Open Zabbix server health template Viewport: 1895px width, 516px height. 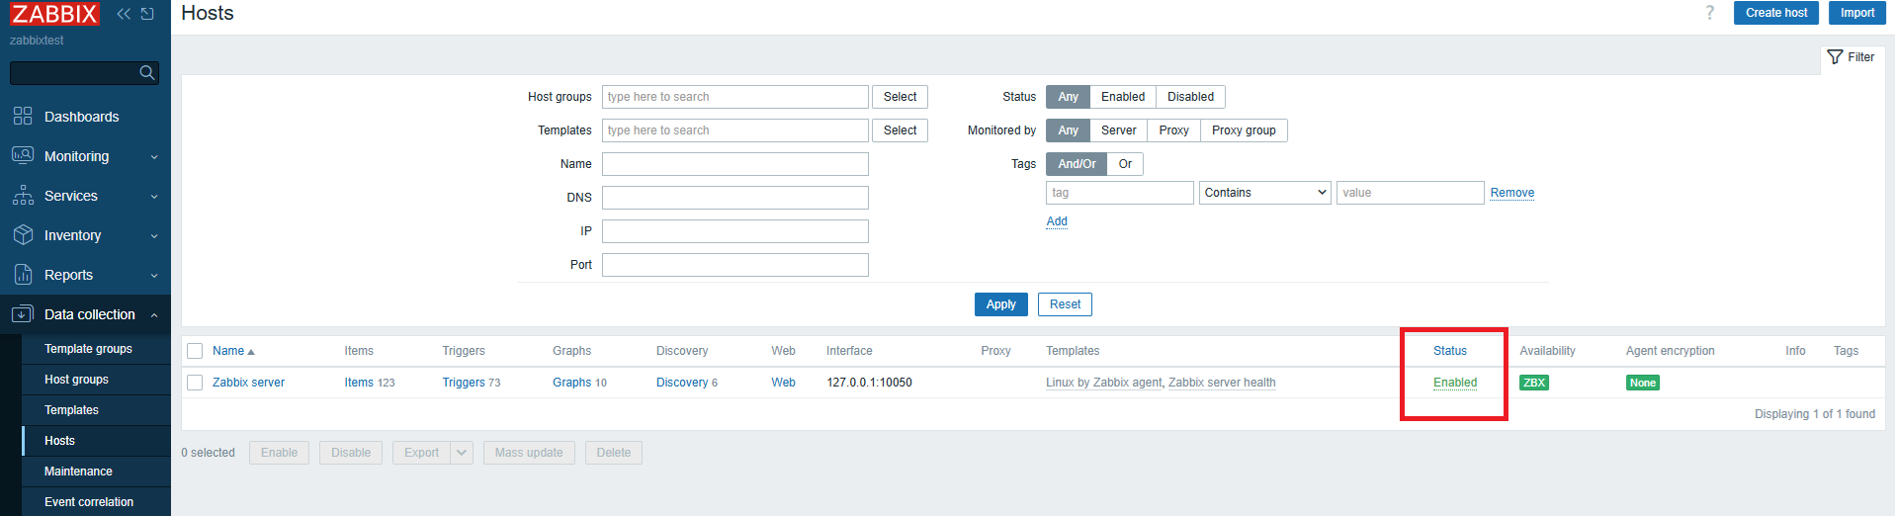coord(1222,383)
